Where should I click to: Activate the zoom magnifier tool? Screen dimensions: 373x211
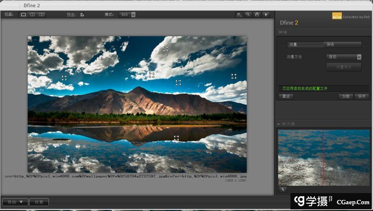(x=248, y=14)
